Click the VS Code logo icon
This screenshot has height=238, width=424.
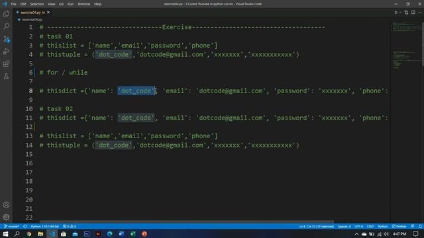(5, 4)
